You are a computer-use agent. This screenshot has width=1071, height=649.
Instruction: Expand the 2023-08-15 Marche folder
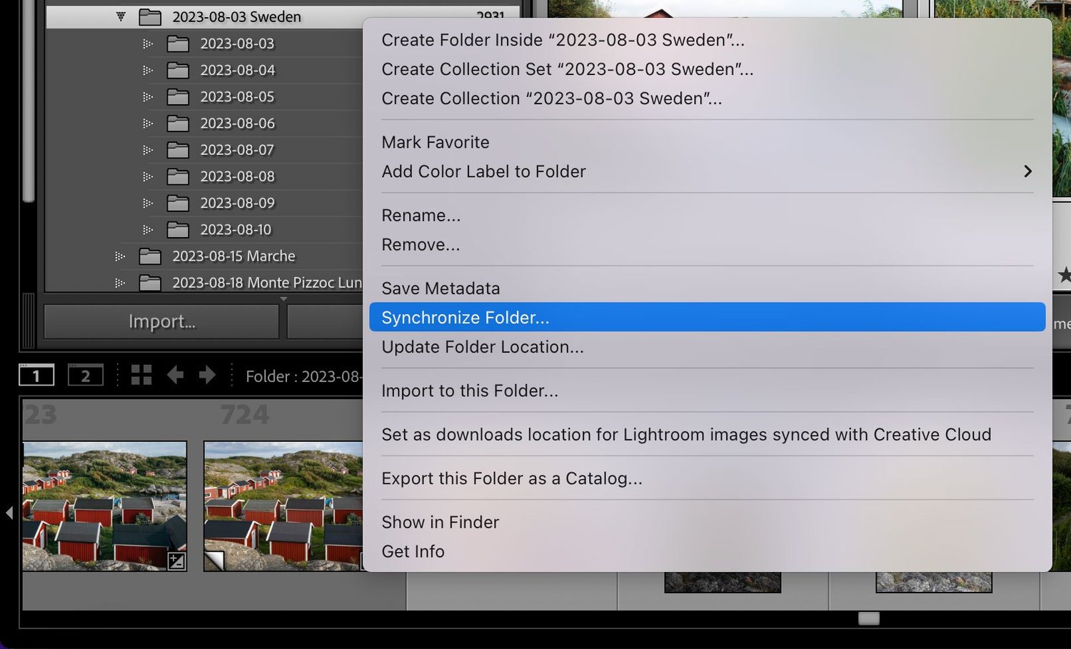(119, 256)
